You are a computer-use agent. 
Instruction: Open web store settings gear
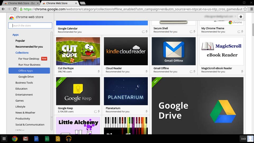241,16
